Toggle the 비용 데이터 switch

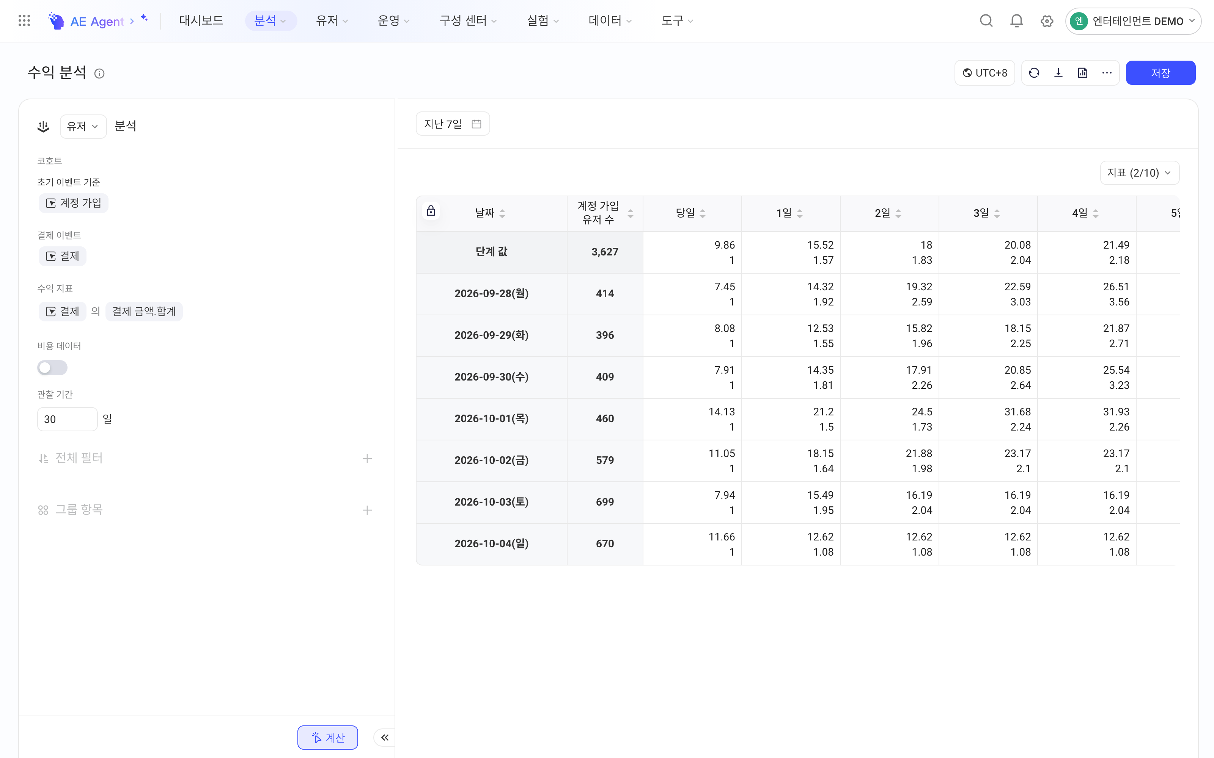pos(52,368)
